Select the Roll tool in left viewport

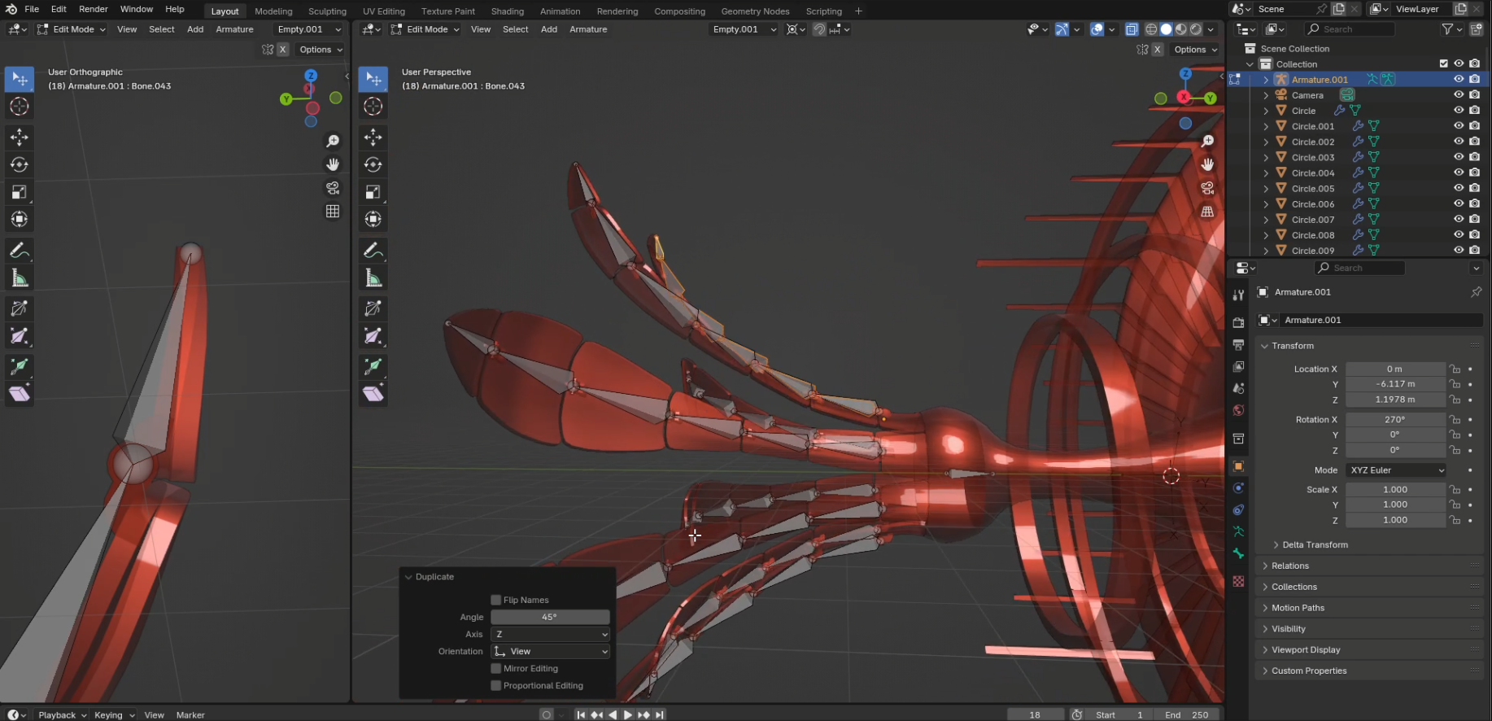click(x=20, y=308)
